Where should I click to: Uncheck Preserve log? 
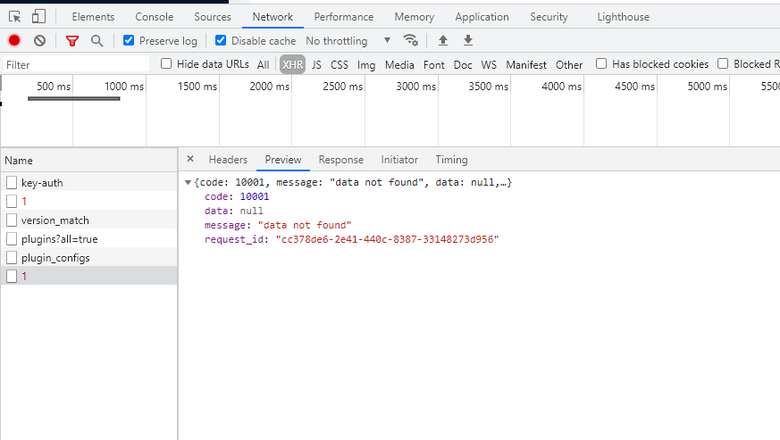[x=129, y=40]
